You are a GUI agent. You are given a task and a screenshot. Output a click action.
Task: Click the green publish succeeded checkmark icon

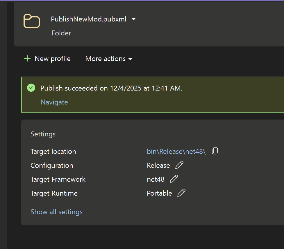point(31,88)
